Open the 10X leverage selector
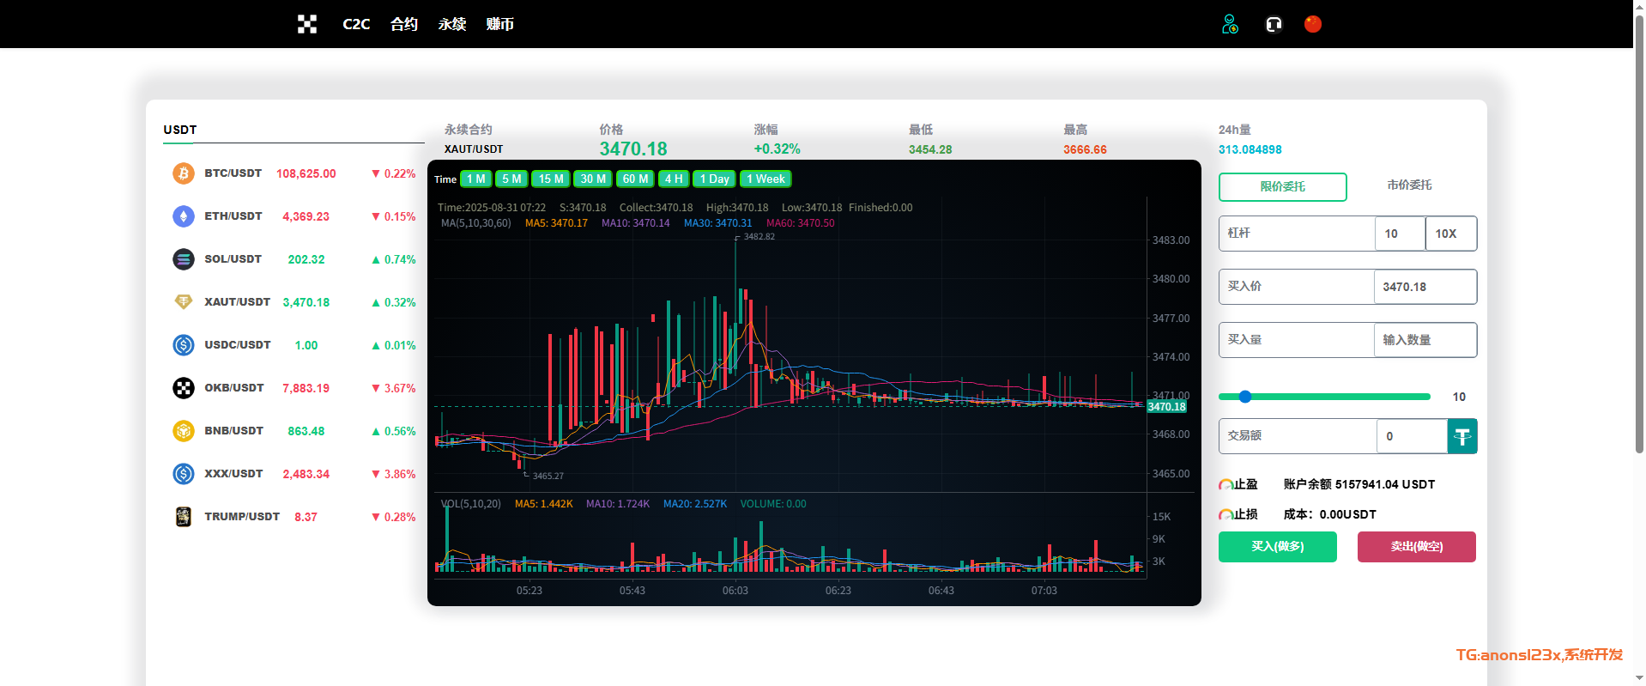Viewport: 1646px width, 686px height. 1450,234
